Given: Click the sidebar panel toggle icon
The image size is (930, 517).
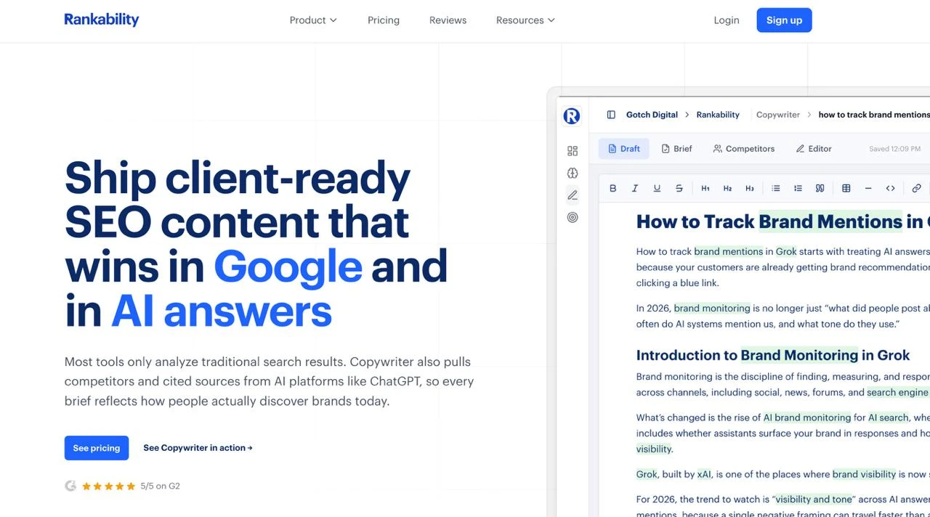Looking at the screenshot, I should (x=611, y=115).
